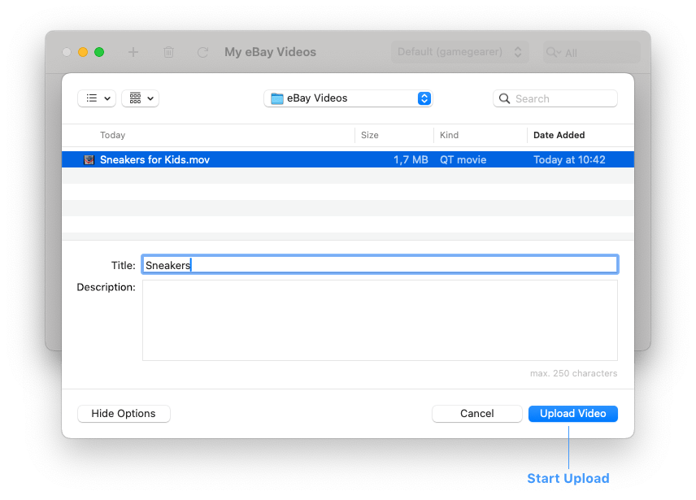The height and width of the screenshot is (500, 696).
Task: Click the All search field in toolbar
Action: pos(591,52)
